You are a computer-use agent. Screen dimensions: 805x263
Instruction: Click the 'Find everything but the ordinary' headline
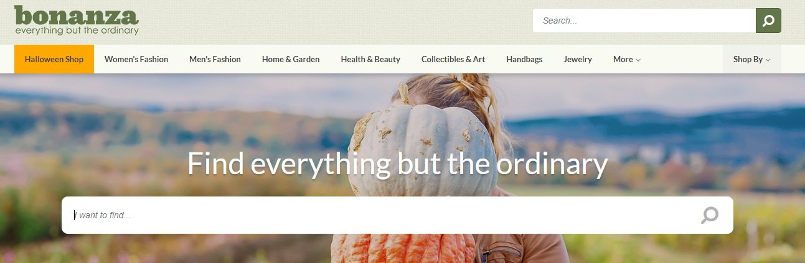397,164
